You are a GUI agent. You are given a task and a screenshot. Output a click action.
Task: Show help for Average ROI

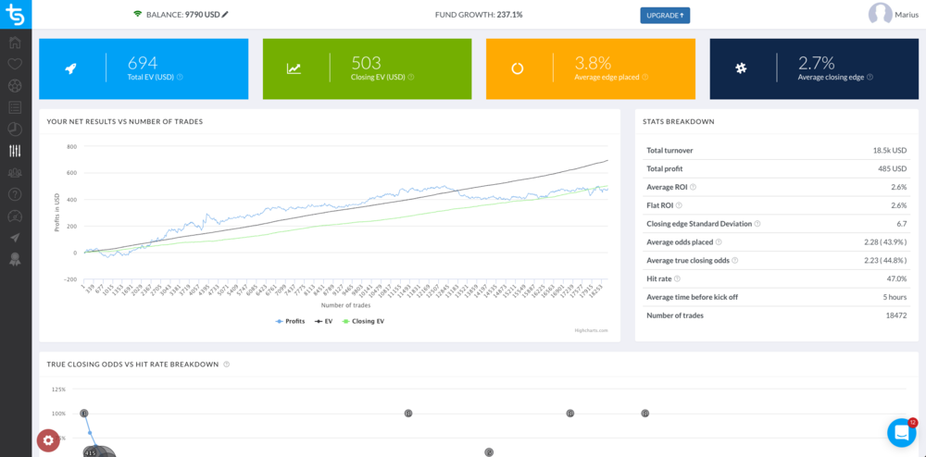click(x=693, y=187)
